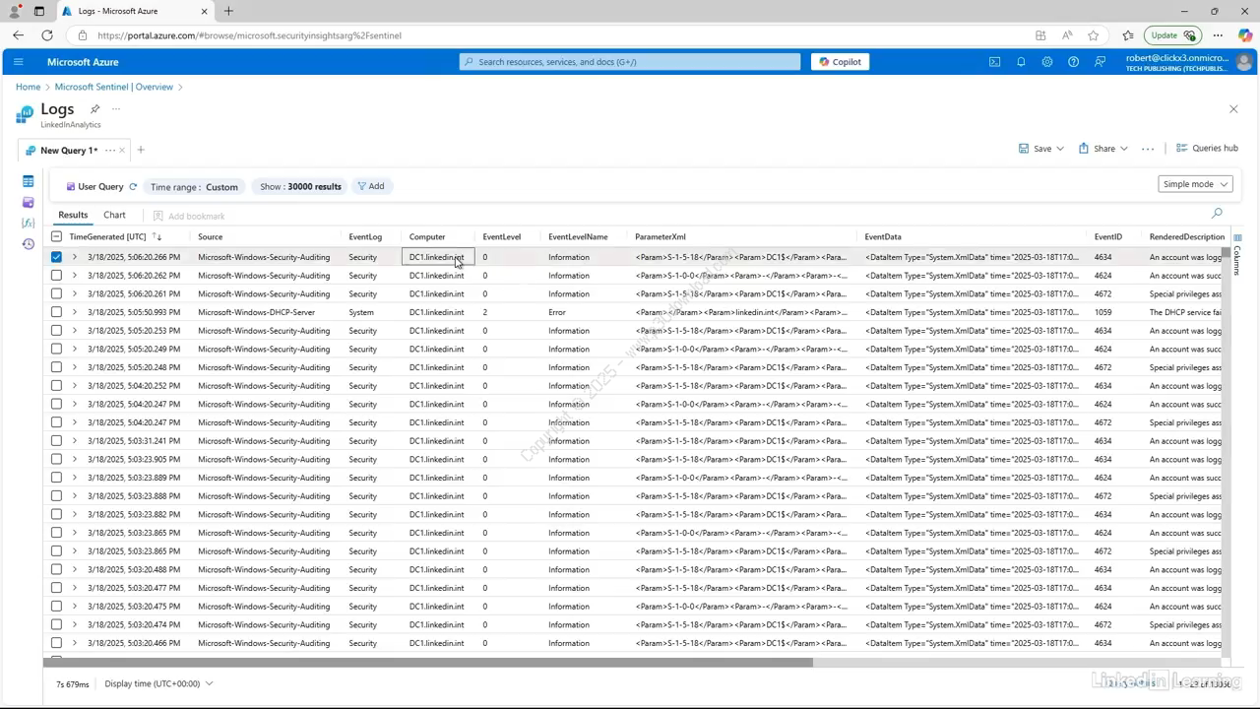This screenshot has height=709, width=1260.
Task: Expand the 5:03:23.905 PM row
Action: point(75,459)
